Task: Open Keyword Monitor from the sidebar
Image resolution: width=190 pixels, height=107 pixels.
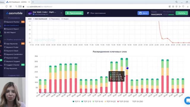Action: click(13, 22)
